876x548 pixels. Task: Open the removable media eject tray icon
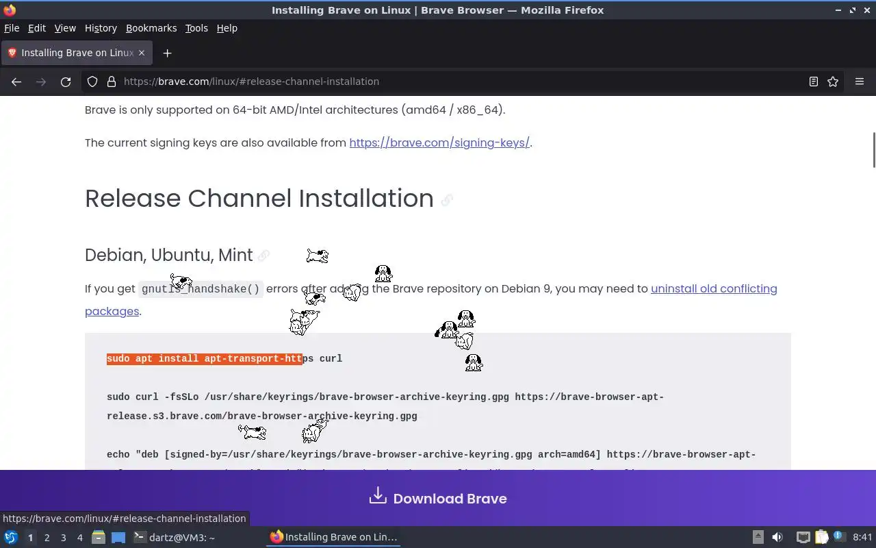click(x=758, y=537)
